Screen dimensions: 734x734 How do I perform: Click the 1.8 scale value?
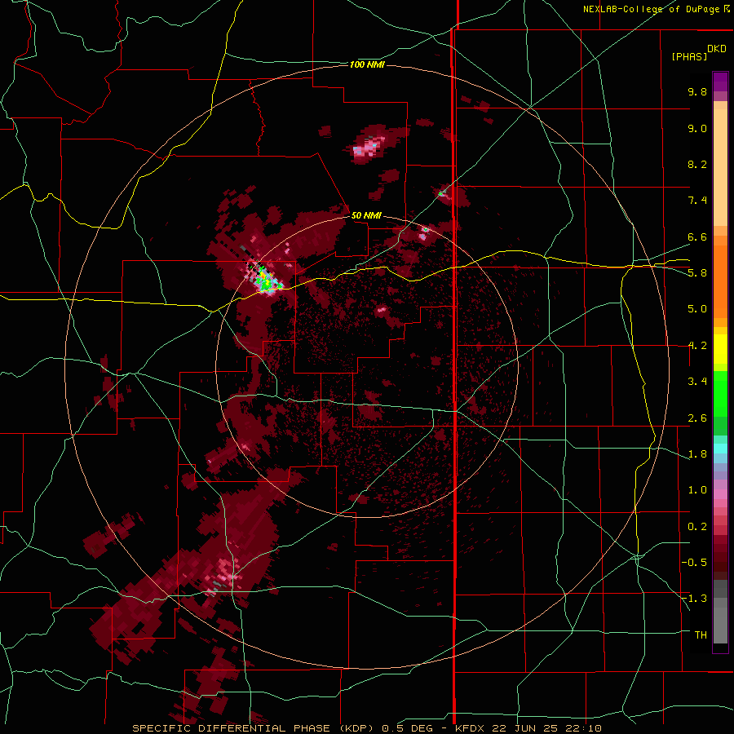697,454
